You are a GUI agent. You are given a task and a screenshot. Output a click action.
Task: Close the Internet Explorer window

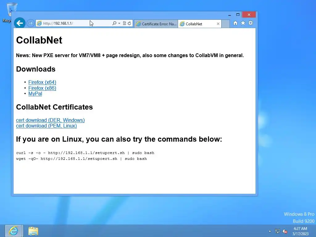click(x=249, y=15)
